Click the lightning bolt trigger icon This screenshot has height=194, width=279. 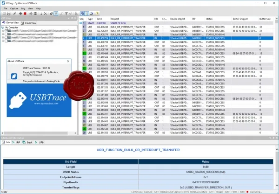71,14
